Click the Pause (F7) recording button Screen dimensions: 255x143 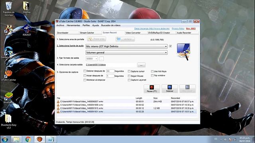pos(152,89)
